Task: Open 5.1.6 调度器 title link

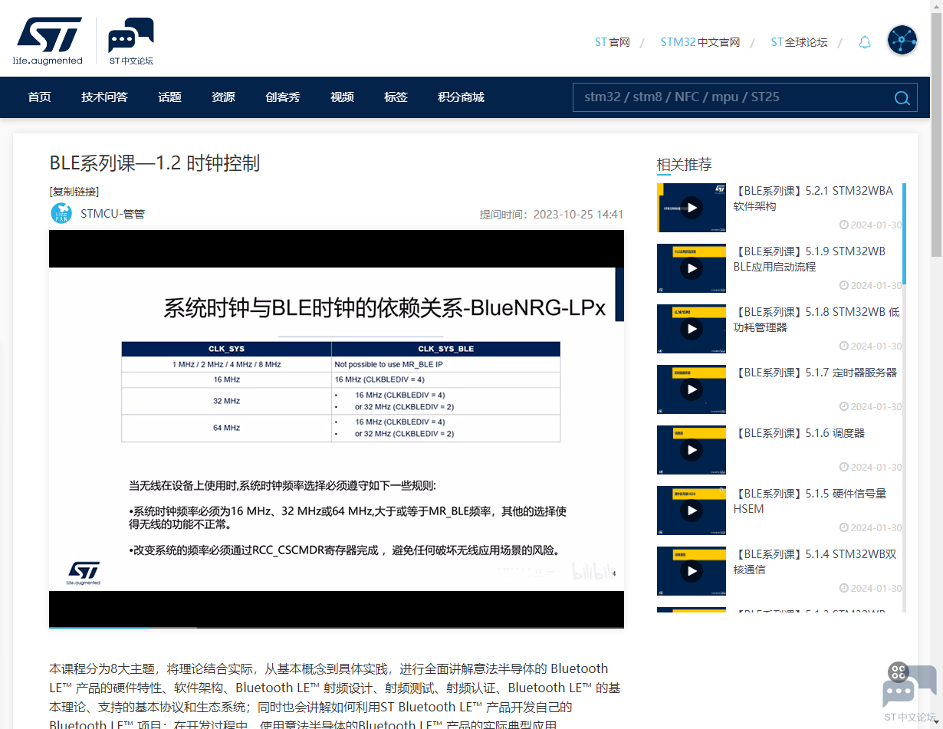Action: pos(799,433)
